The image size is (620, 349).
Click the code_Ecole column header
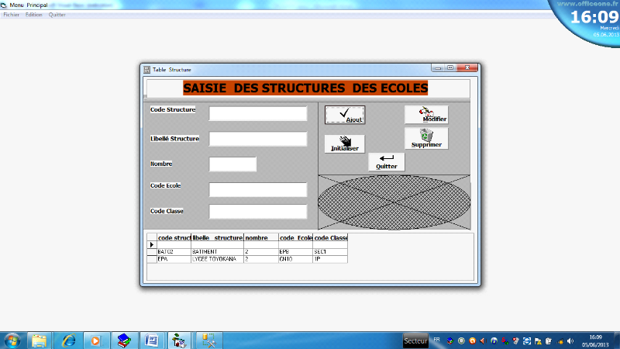294,238
